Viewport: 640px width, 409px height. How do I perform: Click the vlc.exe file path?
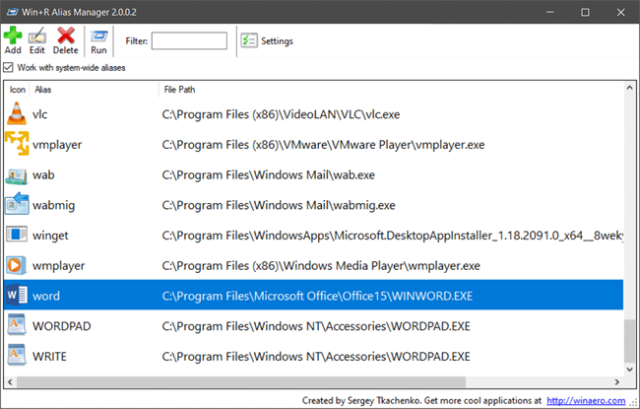[x=281, y=114]
